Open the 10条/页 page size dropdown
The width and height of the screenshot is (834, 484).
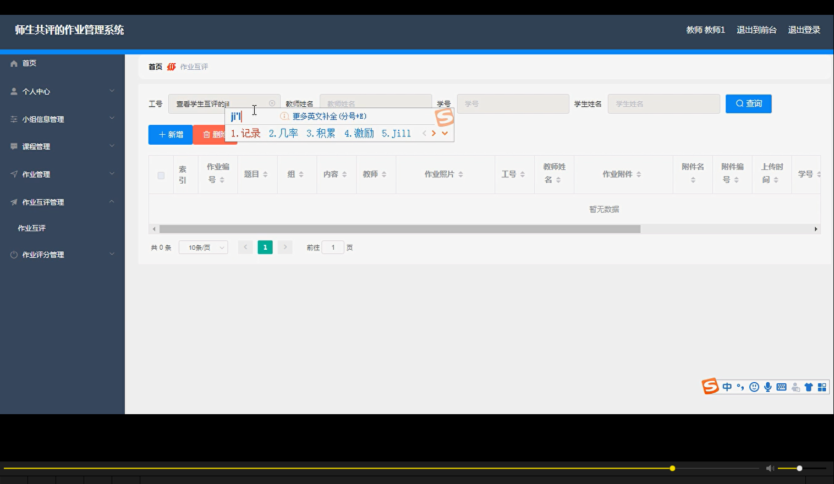(x=203, y=247)
